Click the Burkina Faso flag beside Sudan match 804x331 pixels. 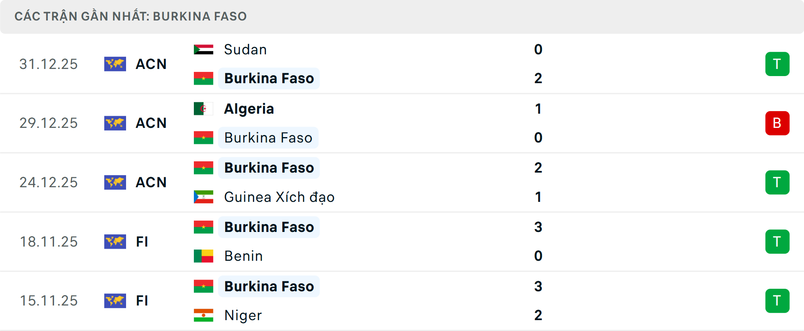point(203,78)
